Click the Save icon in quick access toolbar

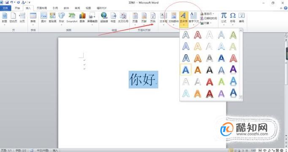click(x=7, y=3)
